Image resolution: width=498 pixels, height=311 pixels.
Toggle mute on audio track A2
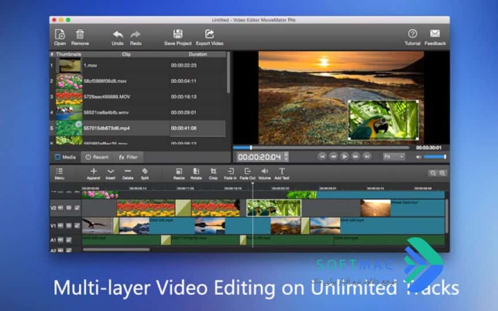[61, 251]
